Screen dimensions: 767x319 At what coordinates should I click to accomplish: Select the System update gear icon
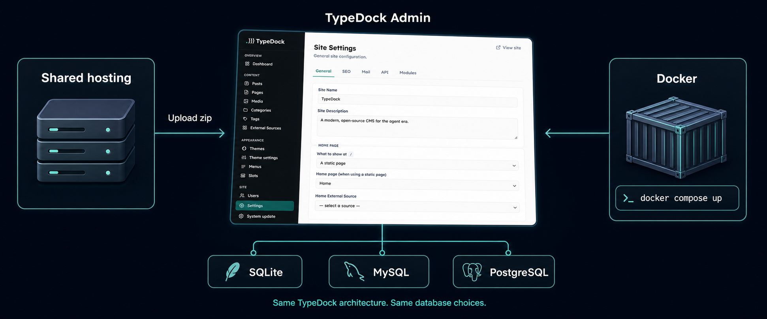click(241, 216)
